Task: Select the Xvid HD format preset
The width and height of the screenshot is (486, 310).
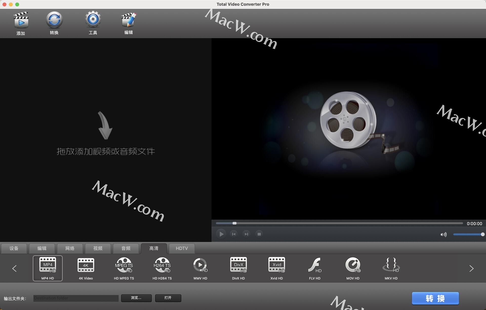Action: (277, 268)
